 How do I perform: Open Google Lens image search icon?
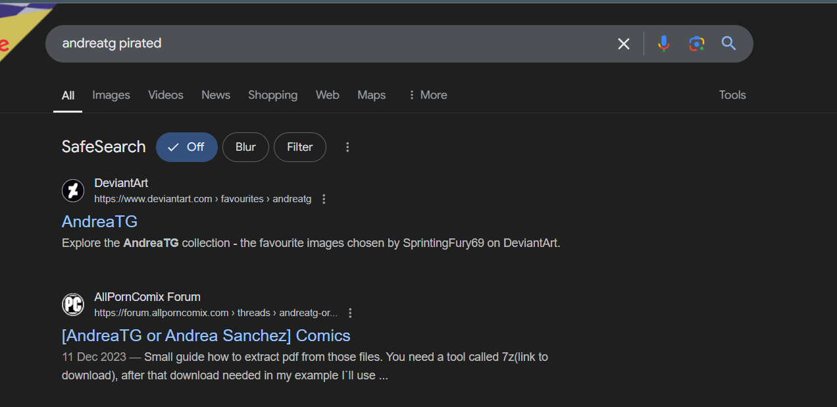(696, 44)
